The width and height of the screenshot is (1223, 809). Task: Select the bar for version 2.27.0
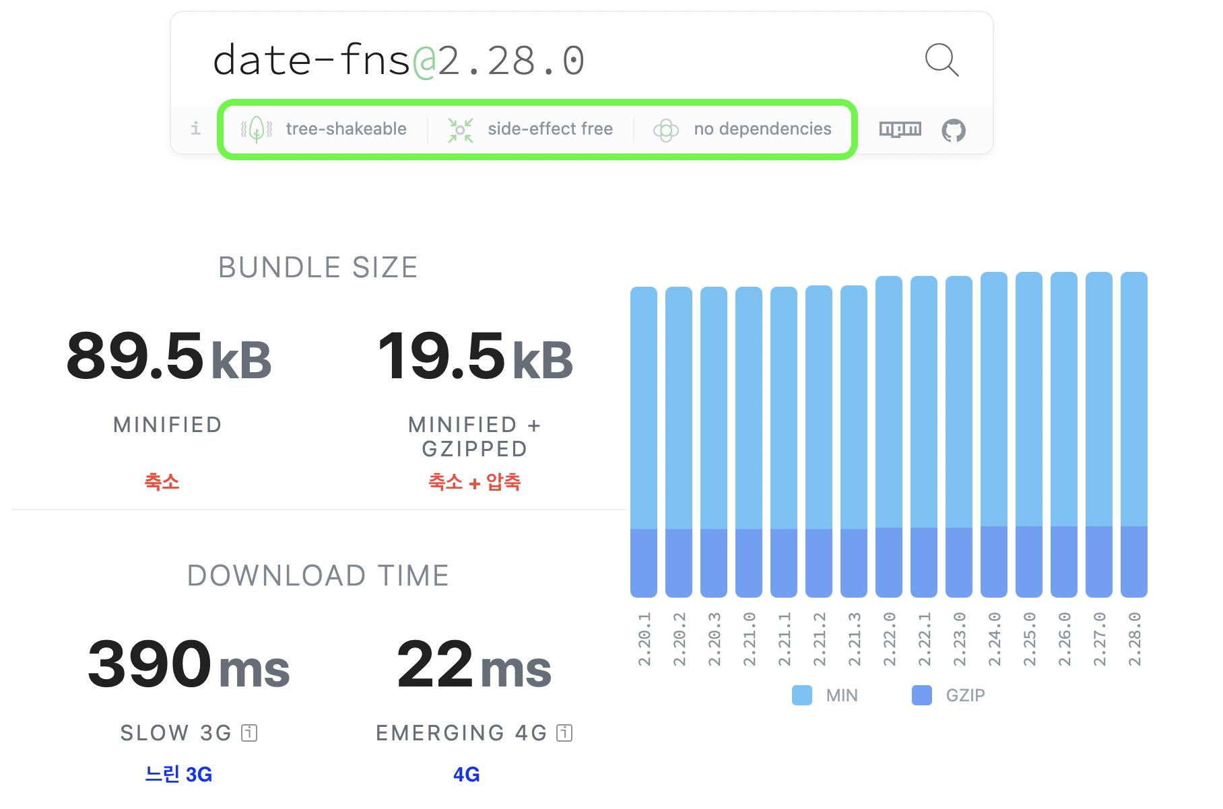click(1099, 434)
